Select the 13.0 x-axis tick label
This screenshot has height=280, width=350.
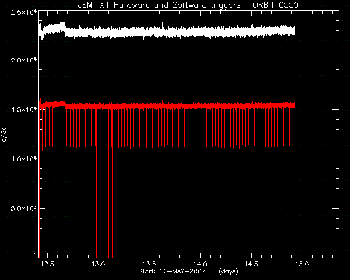(x=98, y=264)
